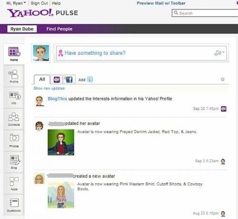The width and height of the screenshot is (238, 219).
Task: Click Preview Mail w/ Toolbar link
Action: (x=161, y=3)
